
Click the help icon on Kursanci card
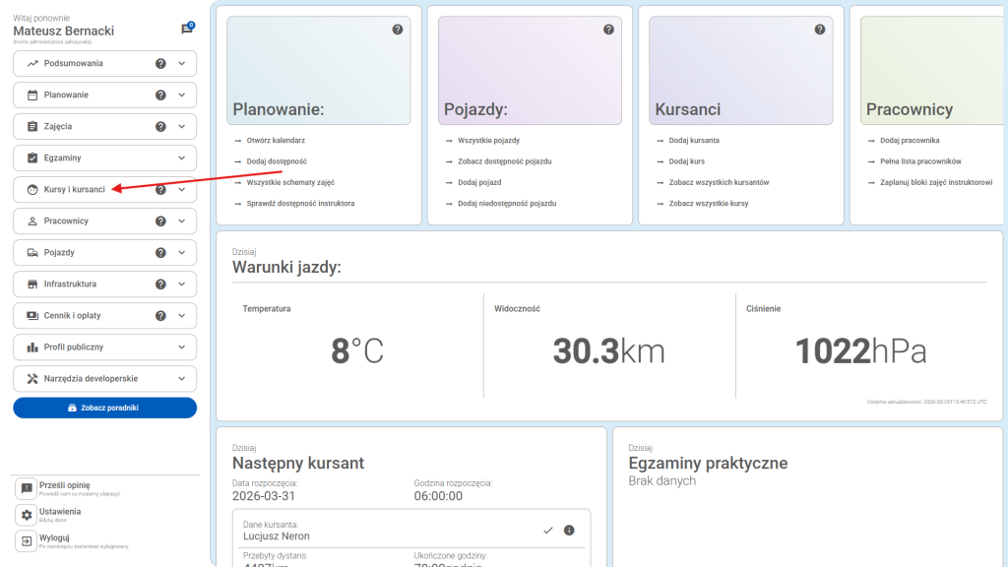point(820,30)
